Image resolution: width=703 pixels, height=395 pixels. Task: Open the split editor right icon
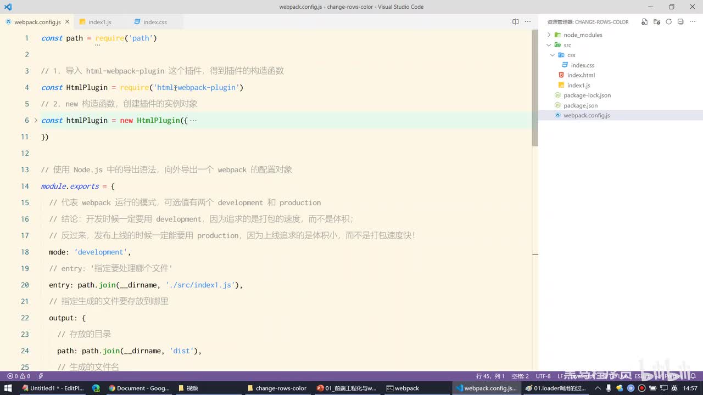515,22
